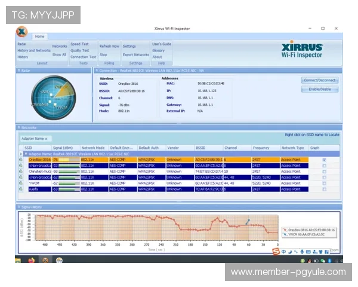Click Refresh Now in Polling group
The image size is (358, 287).
click(109, 46)
